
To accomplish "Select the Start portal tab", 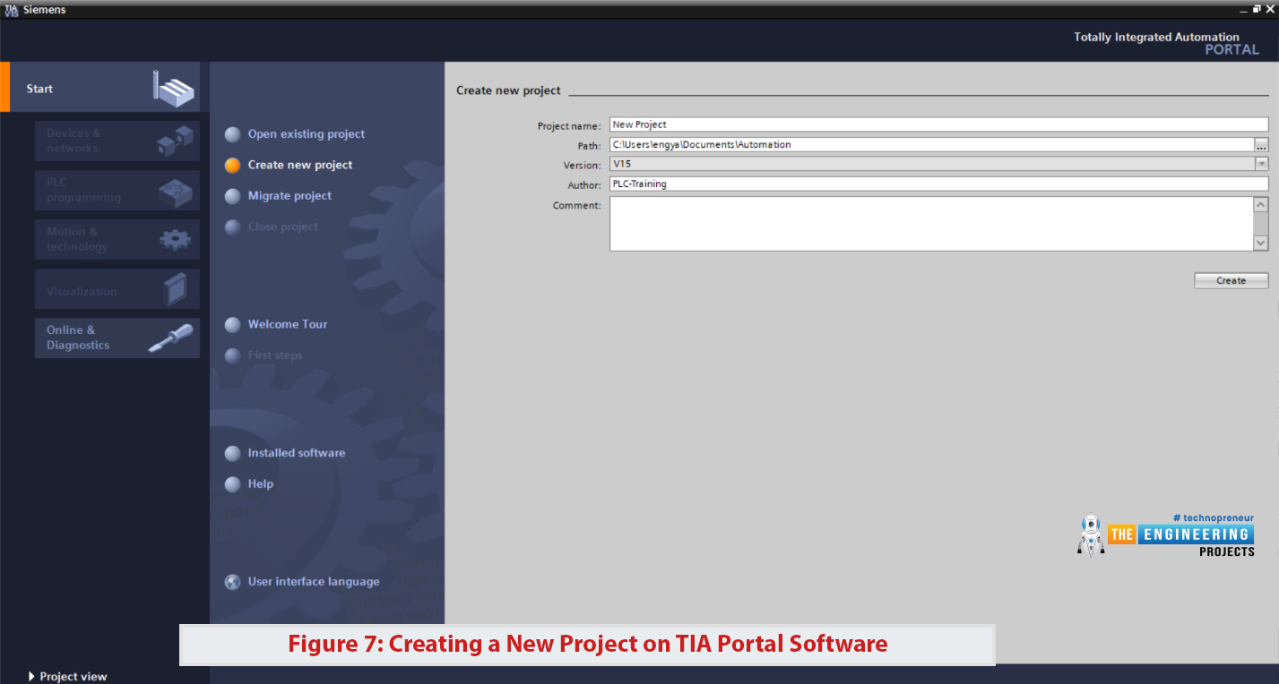I will (105, 88).
